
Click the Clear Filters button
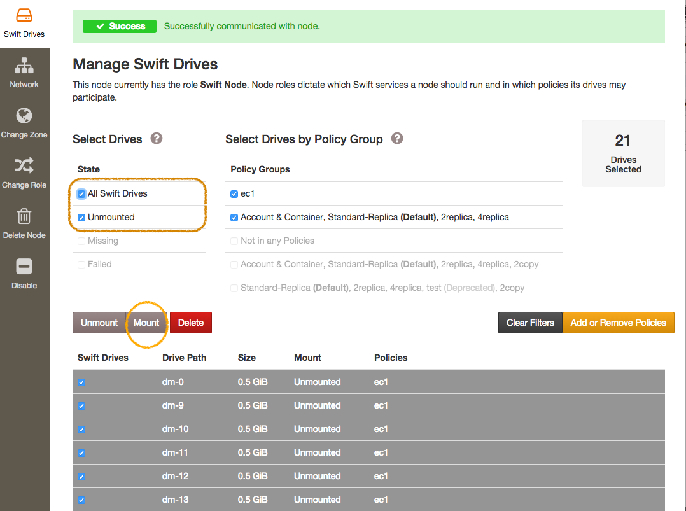click(x=530, y=323)
